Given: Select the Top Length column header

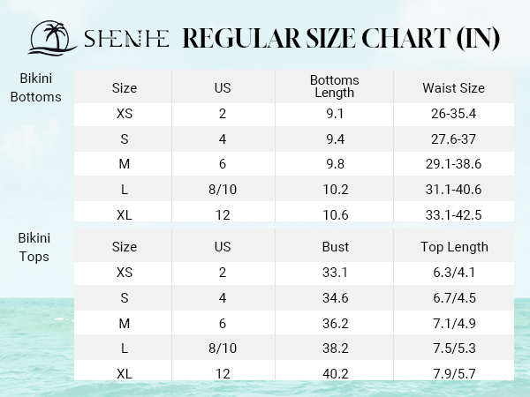Looking at the screenshot, I should pyautogui.click(x=454, y=247).
